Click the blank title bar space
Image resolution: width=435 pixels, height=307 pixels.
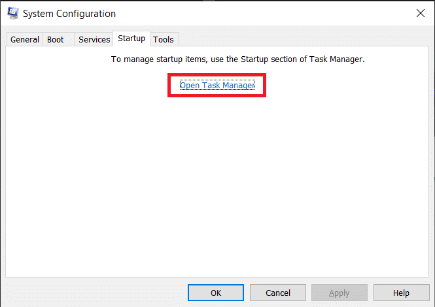262,13
